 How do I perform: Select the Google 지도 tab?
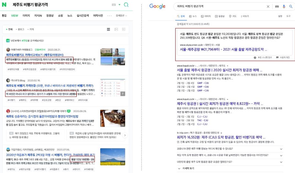pyautogui.click(x=232, y=16)
